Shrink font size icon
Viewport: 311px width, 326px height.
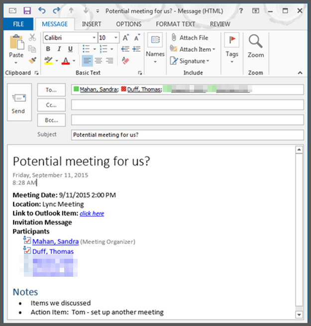pyautogui.click(x=137, y=38)
